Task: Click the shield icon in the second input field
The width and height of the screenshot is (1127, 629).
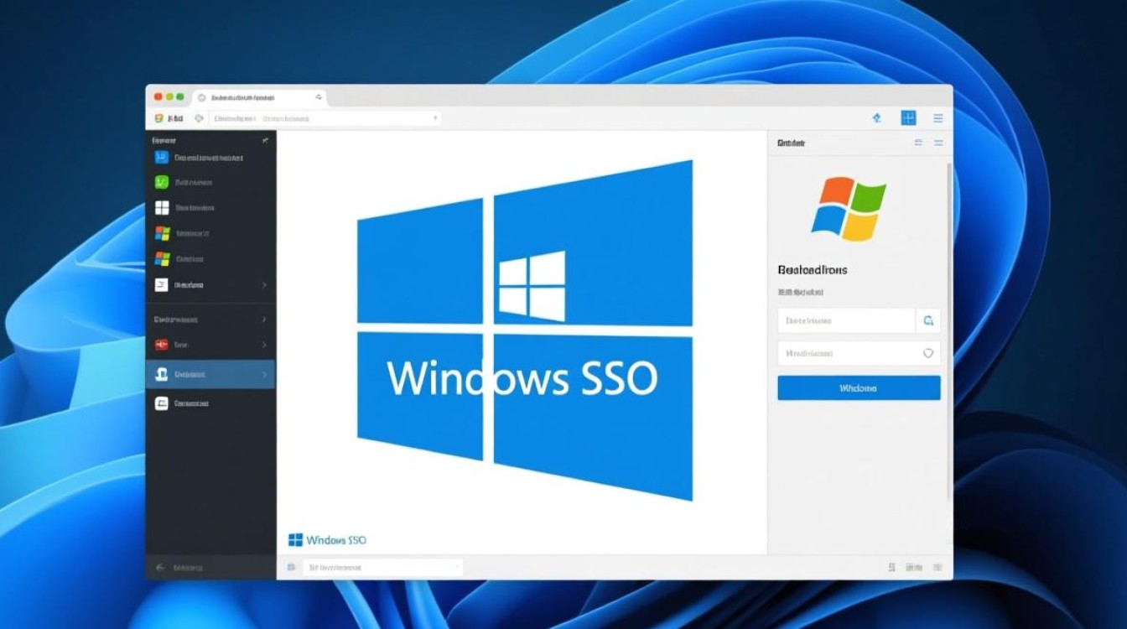Action: (928, 353)
